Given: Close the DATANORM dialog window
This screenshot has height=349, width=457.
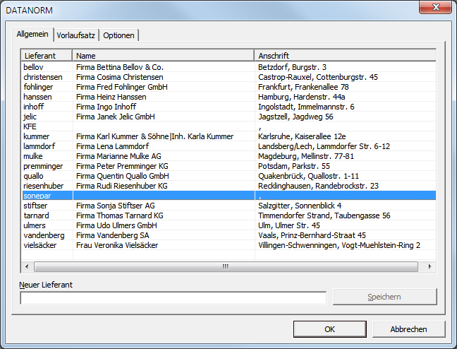Looking at the screenshot, I should pyautogui.click(x=435, y=8).
